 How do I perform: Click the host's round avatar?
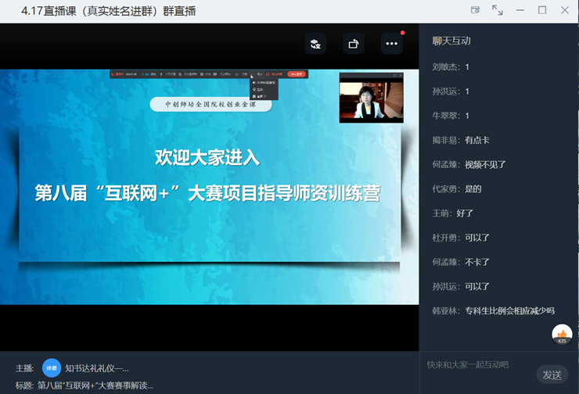52,367
